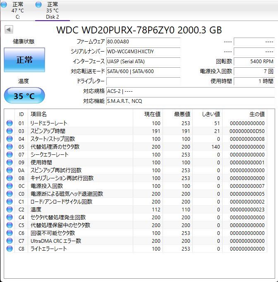Click the firmware field 80.00A80

click(144, 42)
